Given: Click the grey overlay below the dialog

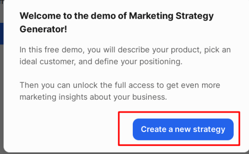Looking at the screenshot, I should [124, 153].
